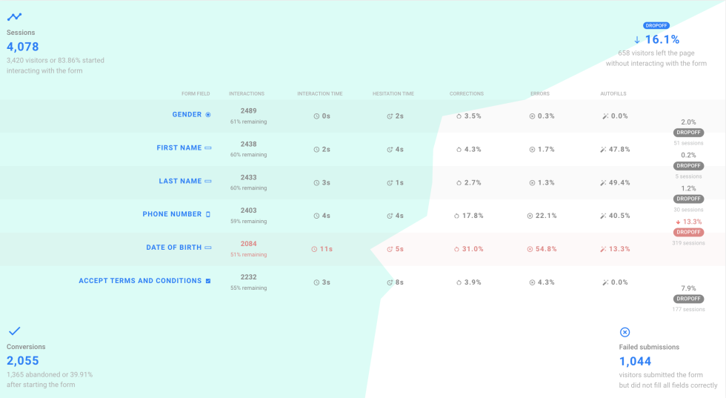Click the '177 sessions' dropoff label
The width and height of the screenshot is (726, 398).
point(688,310)
